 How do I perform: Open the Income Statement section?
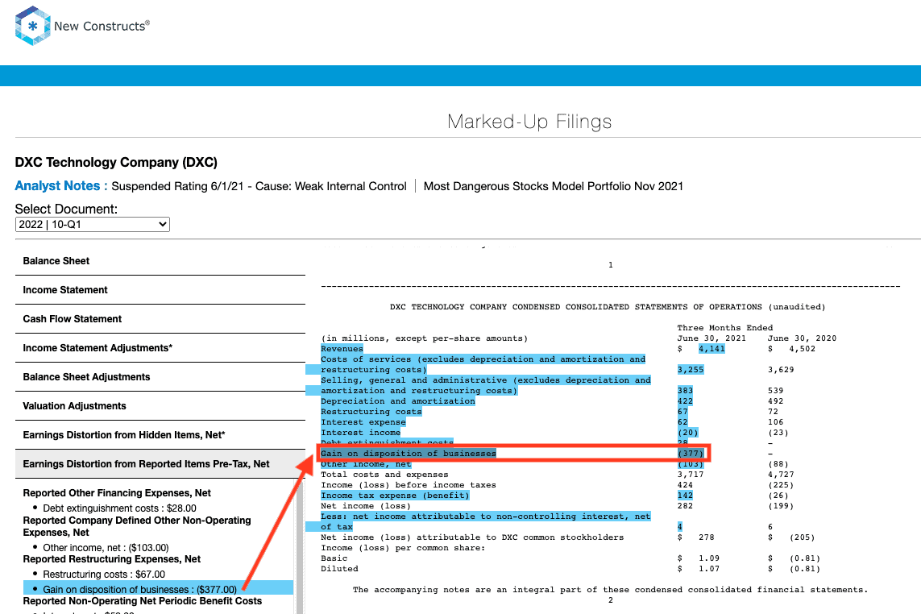(x=160, y=290)
